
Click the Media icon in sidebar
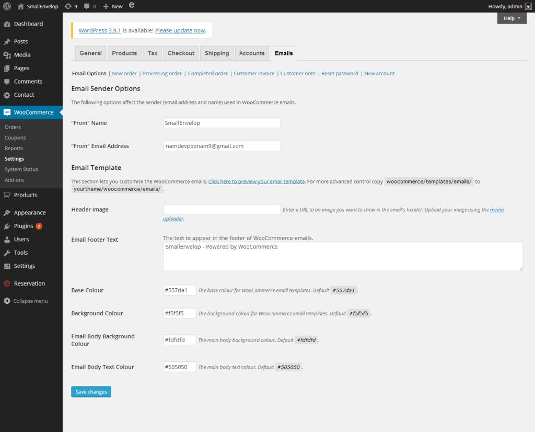click(7, 55)
